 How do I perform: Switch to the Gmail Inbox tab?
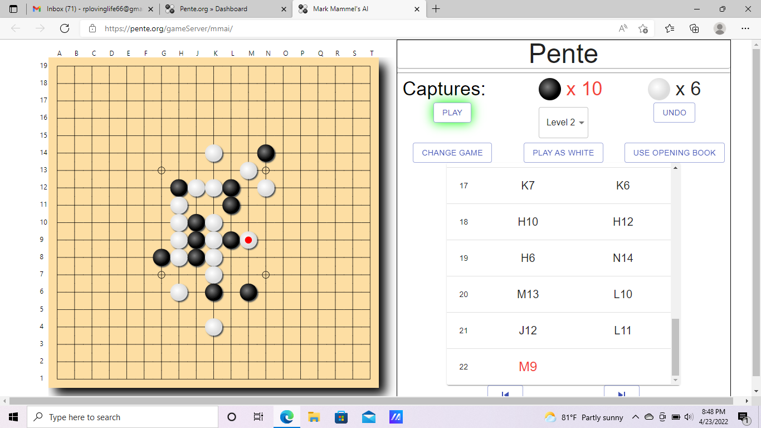click(x=92, y=9)
